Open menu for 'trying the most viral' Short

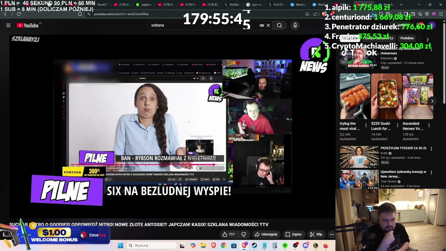point(366,125)
